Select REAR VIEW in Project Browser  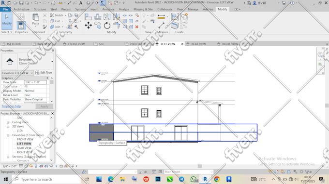click(24, 148)
